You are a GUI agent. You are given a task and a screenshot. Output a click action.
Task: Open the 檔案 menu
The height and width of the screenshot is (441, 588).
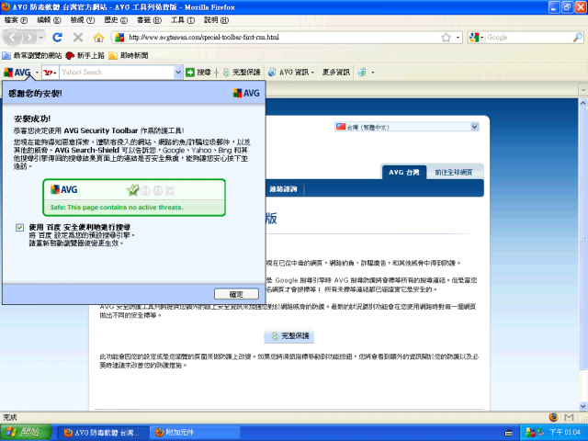(x=17, y=20)
